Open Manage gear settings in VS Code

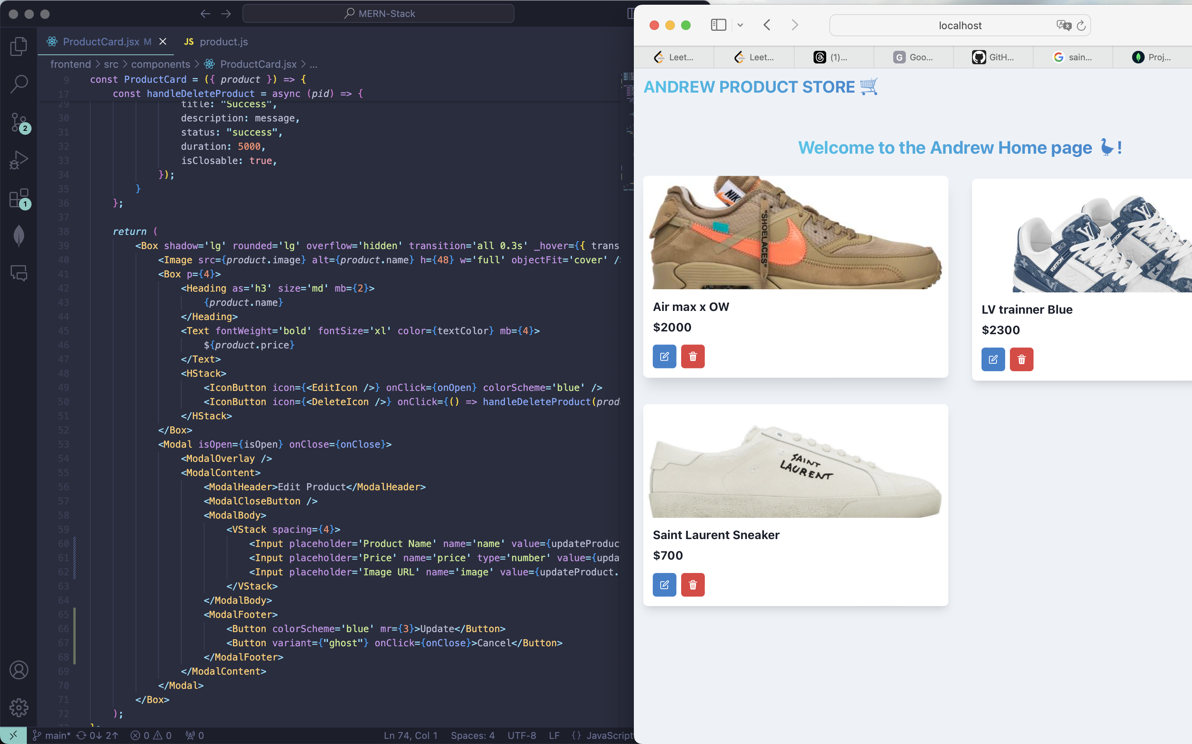(19, 708)
